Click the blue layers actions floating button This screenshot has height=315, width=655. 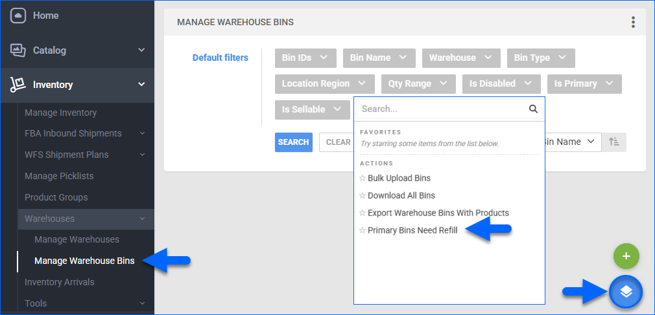[x=625, y=292]
